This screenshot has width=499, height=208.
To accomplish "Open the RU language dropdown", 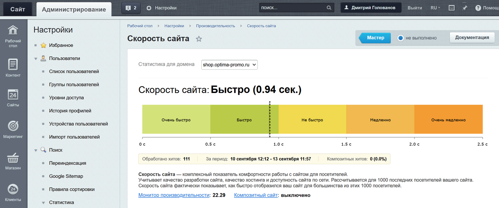I will coord(435,8).
